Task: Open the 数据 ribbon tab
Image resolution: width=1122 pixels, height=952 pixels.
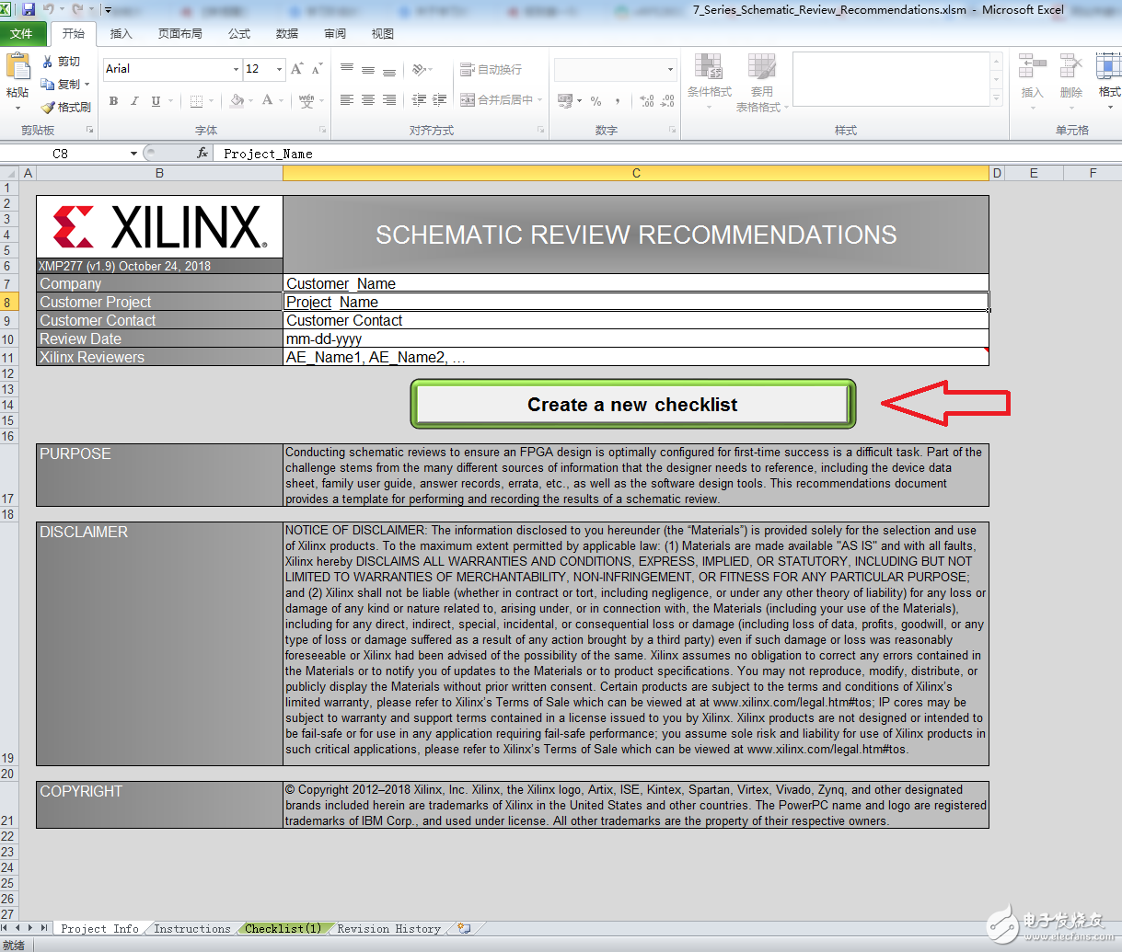Action: coord(287,34)
